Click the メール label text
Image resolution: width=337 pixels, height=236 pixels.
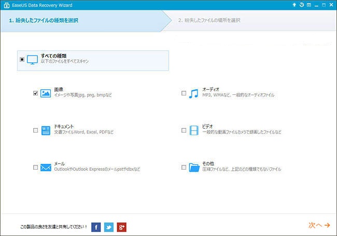tap(60, 163)
